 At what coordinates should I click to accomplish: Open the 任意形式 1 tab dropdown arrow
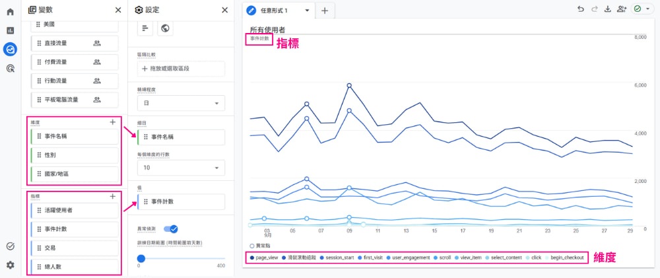(307, 11)
